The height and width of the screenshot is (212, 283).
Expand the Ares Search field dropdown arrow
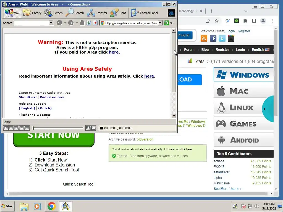[x=51, y=23]
